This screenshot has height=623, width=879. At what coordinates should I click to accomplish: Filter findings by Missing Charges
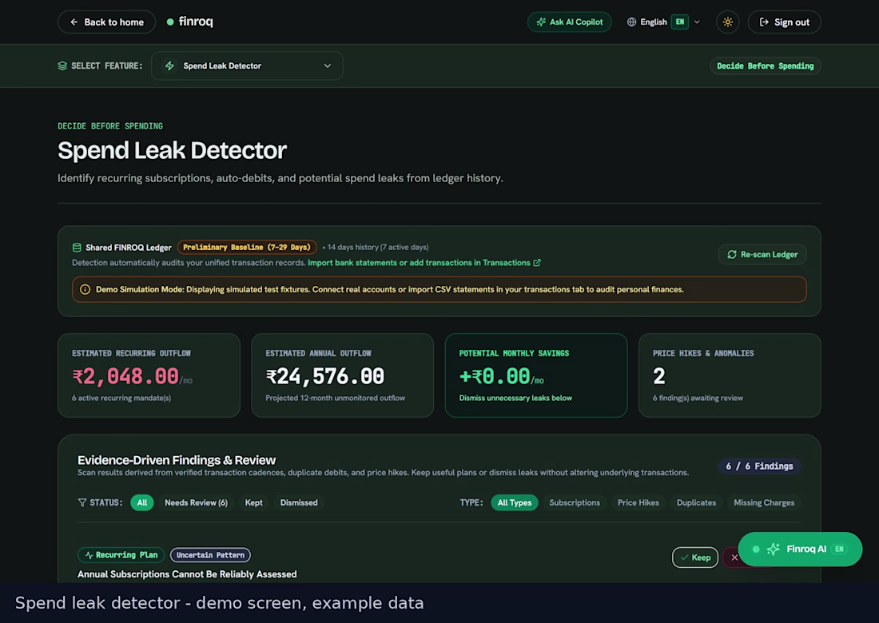(764, 502)
